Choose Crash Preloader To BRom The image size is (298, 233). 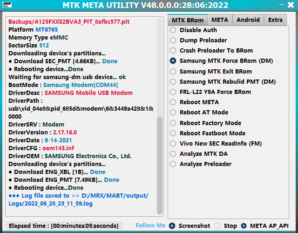pyautogui.click(x=211, y=51)
